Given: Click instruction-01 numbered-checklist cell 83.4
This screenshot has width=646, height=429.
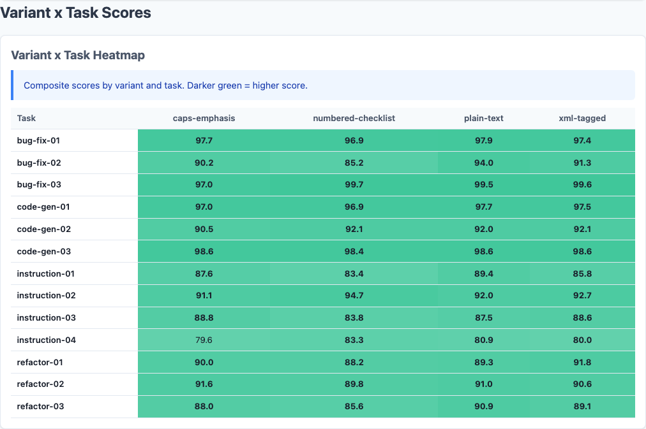Looking at the screenshot, I should pyautogui.click(x=354, y=273).
